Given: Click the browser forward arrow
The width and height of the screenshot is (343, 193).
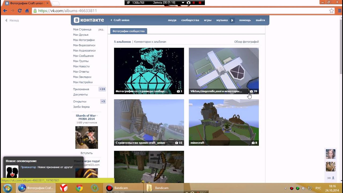Looking at the screenshot, I should point(12,11).
